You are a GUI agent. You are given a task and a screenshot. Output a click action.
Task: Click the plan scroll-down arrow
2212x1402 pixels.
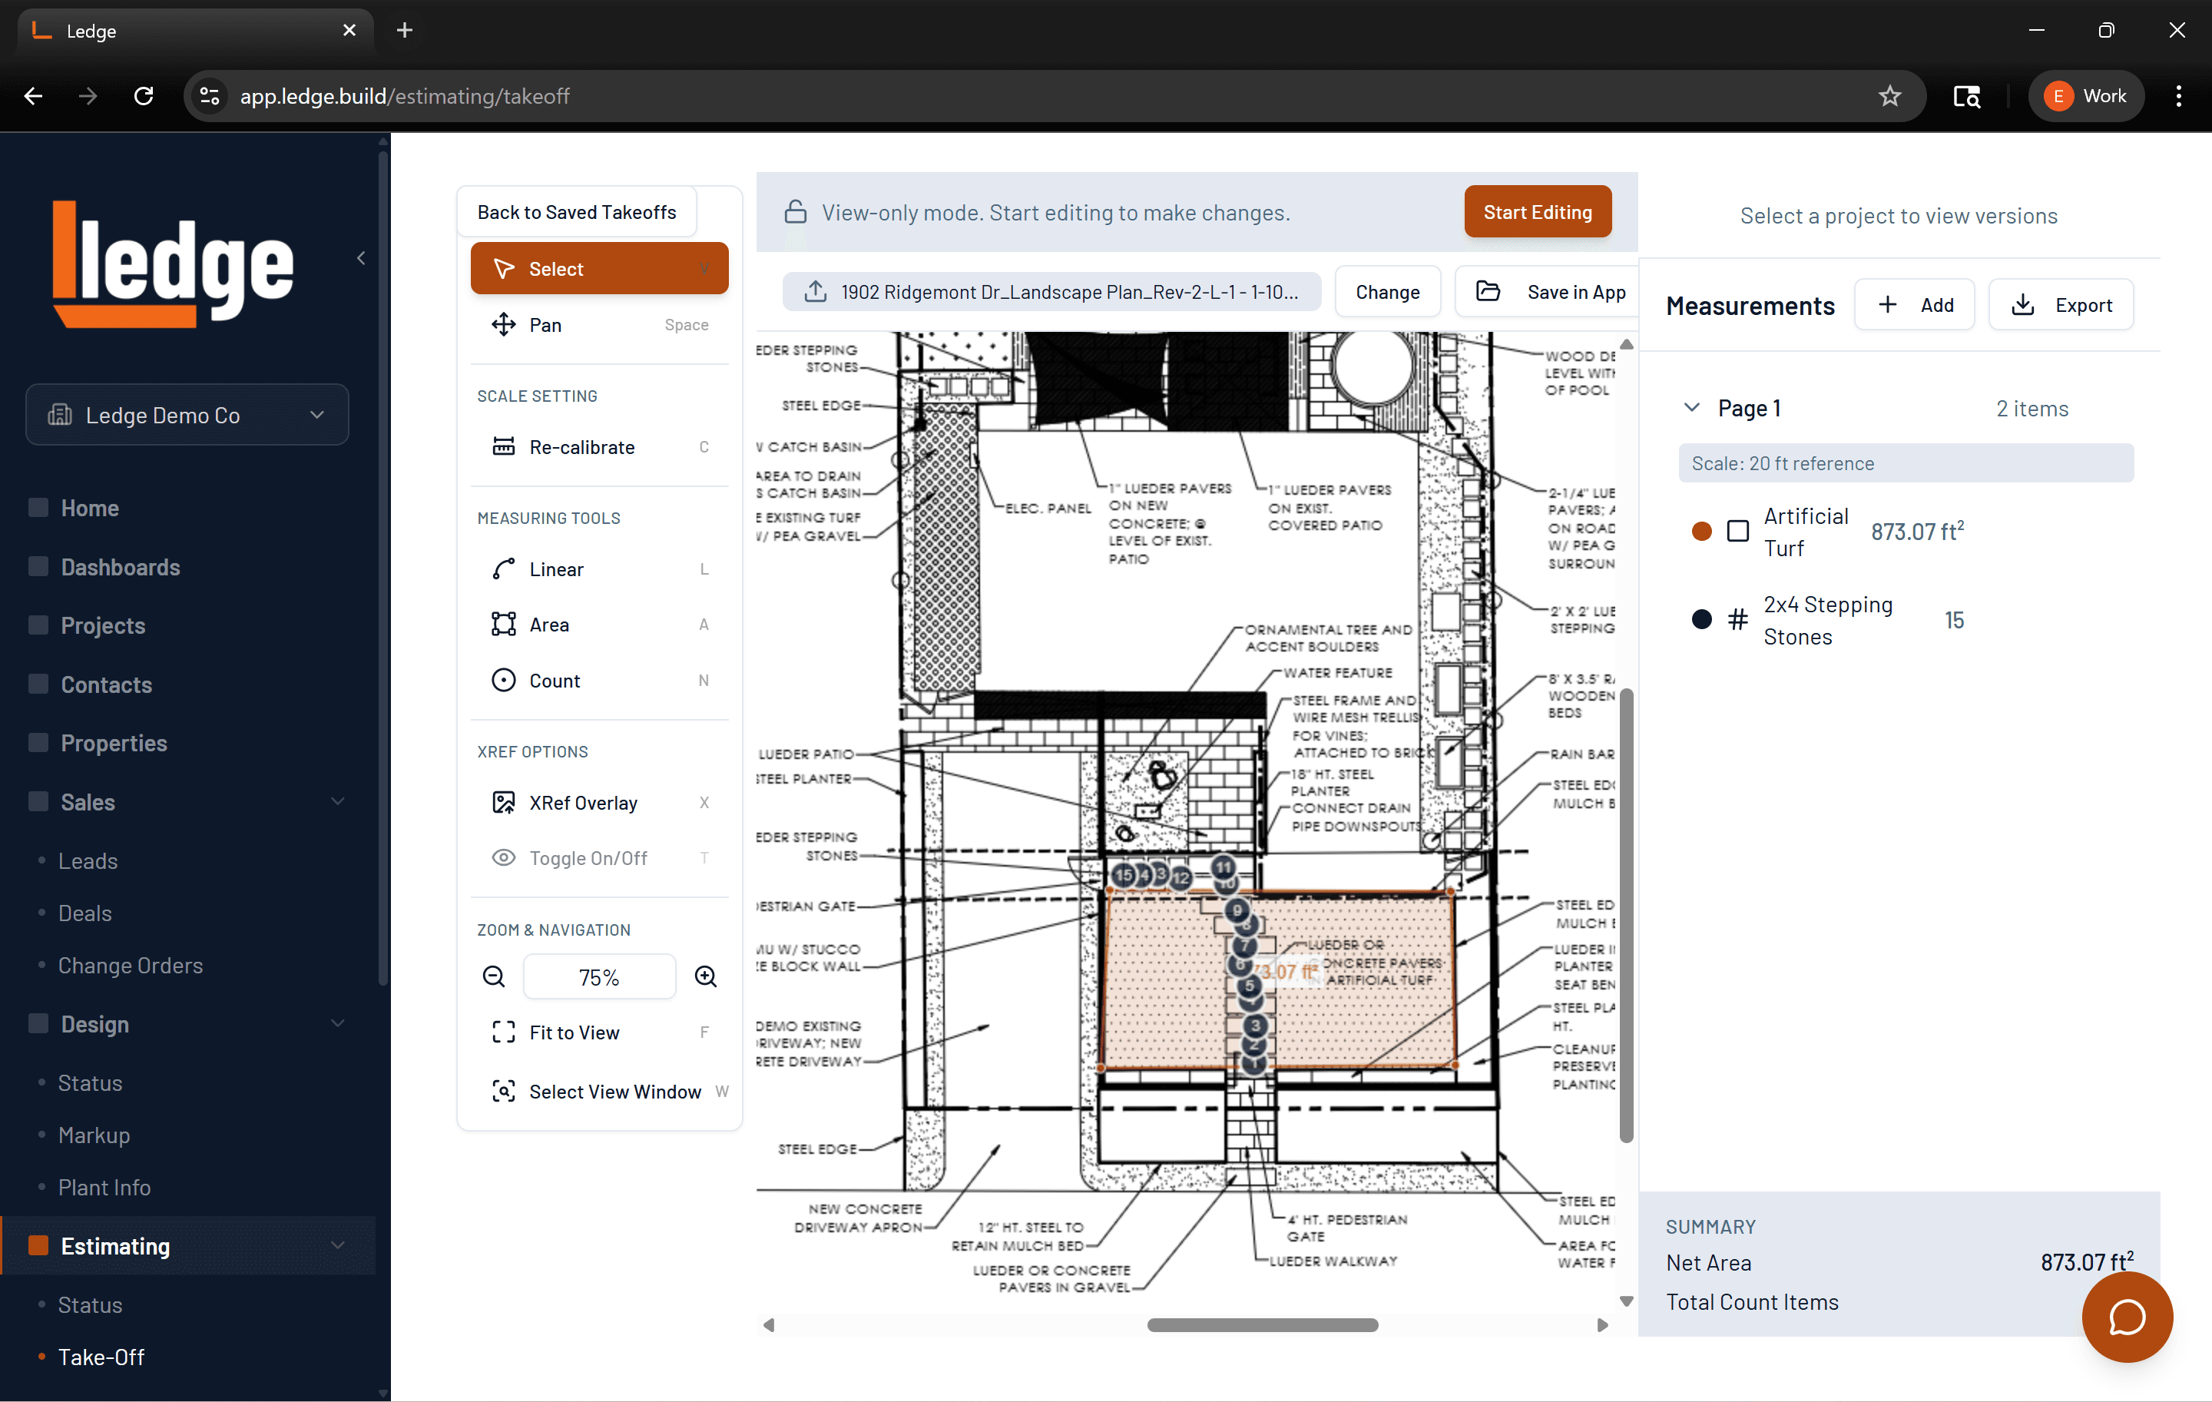(x=1626, y=1301)
